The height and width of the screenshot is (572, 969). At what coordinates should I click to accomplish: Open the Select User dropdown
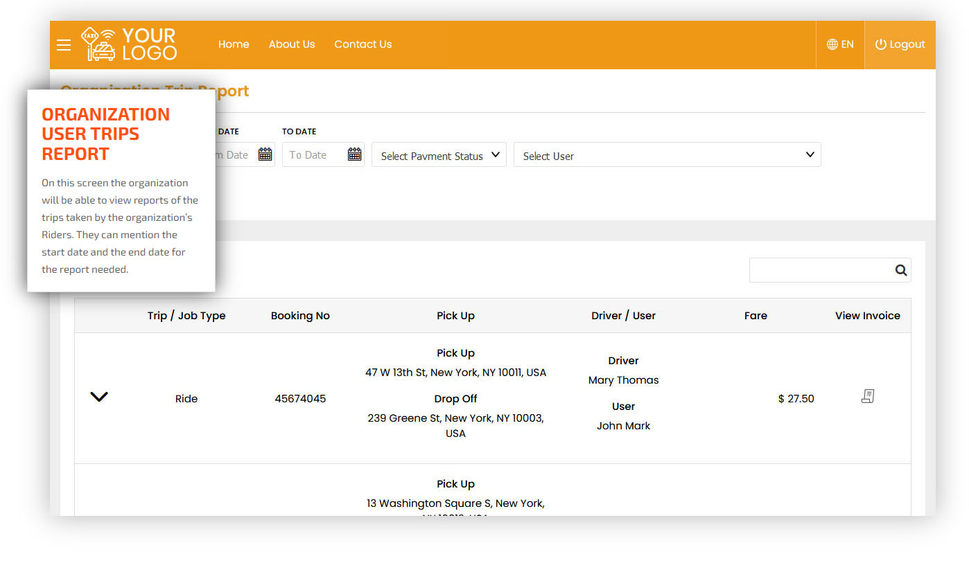point(667,155)
